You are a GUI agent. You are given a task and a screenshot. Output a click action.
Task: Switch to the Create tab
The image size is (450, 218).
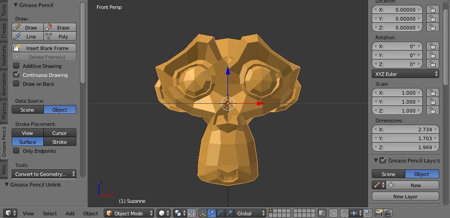(x=4, y=31)
